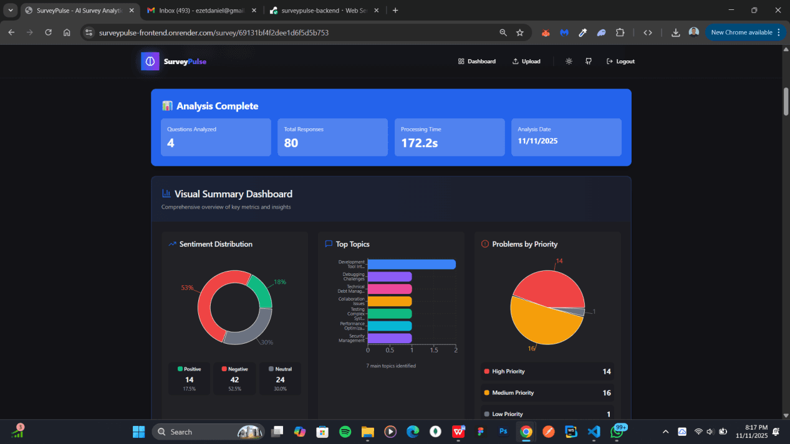Go to Dashboard in the navbar

coord(477,61)
